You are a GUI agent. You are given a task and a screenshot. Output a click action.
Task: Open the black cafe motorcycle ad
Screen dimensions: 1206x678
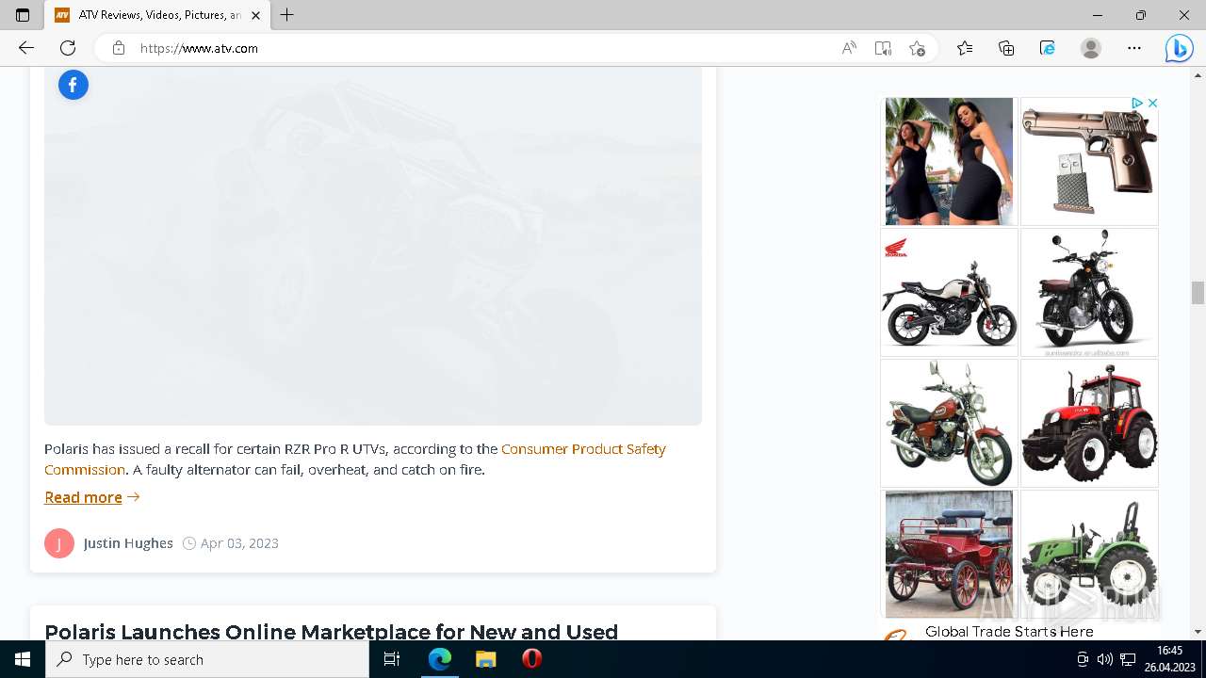pyautogui.click(x=1089, y=292)
